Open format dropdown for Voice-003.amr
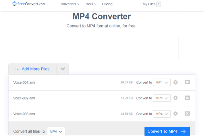Viewport: 205px width, 136px height. coord(162,114)
